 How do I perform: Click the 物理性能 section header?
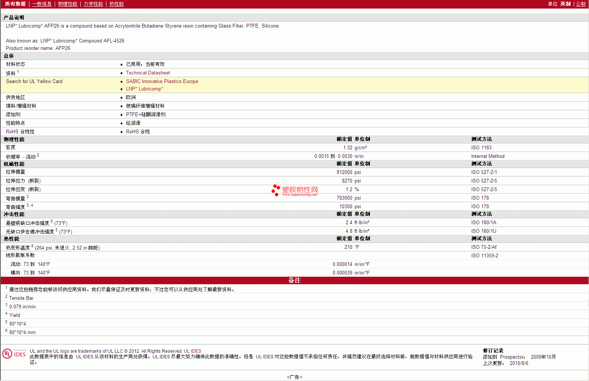[14, 140]
